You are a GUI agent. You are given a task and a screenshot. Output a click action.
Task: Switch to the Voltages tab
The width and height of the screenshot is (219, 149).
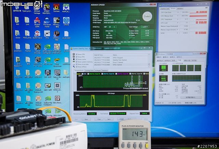[x=98, y=71]
